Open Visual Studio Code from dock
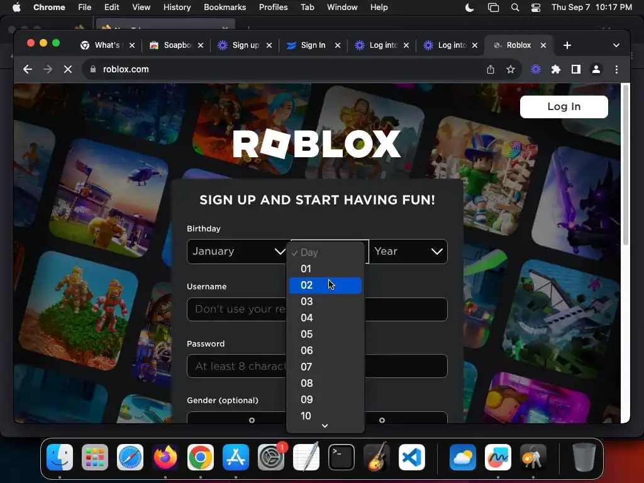644x483 pixels. click(412, 457)
